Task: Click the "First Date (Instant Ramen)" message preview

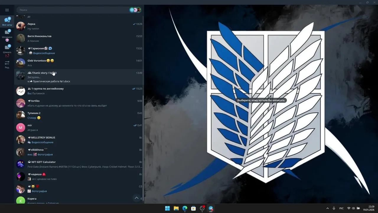Action: pos(85,167)
